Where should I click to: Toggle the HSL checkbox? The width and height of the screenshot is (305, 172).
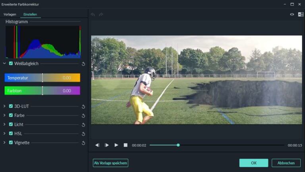(11, 134)
